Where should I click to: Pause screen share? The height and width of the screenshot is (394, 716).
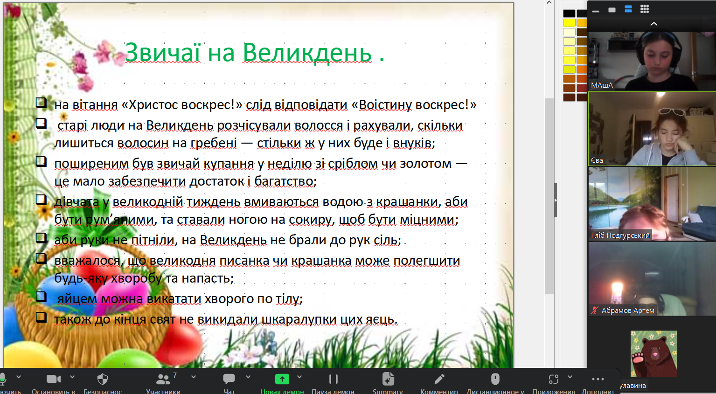pyautogui.click(x=333, y=379)
